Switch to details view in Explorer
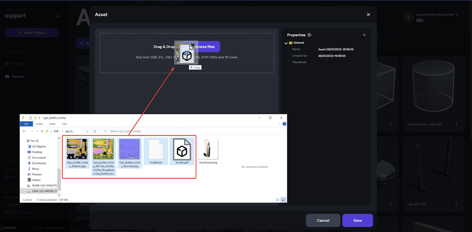 [278, 200]
